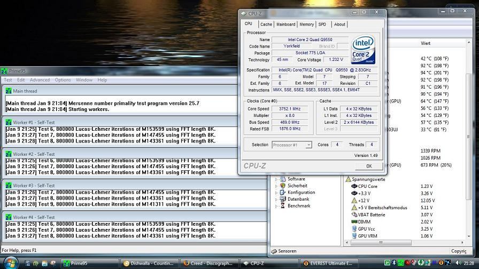This screenshot has width=479, height=269.
Task: Click the Sicherheit shield icon in EVEREST
Action: 283,185
